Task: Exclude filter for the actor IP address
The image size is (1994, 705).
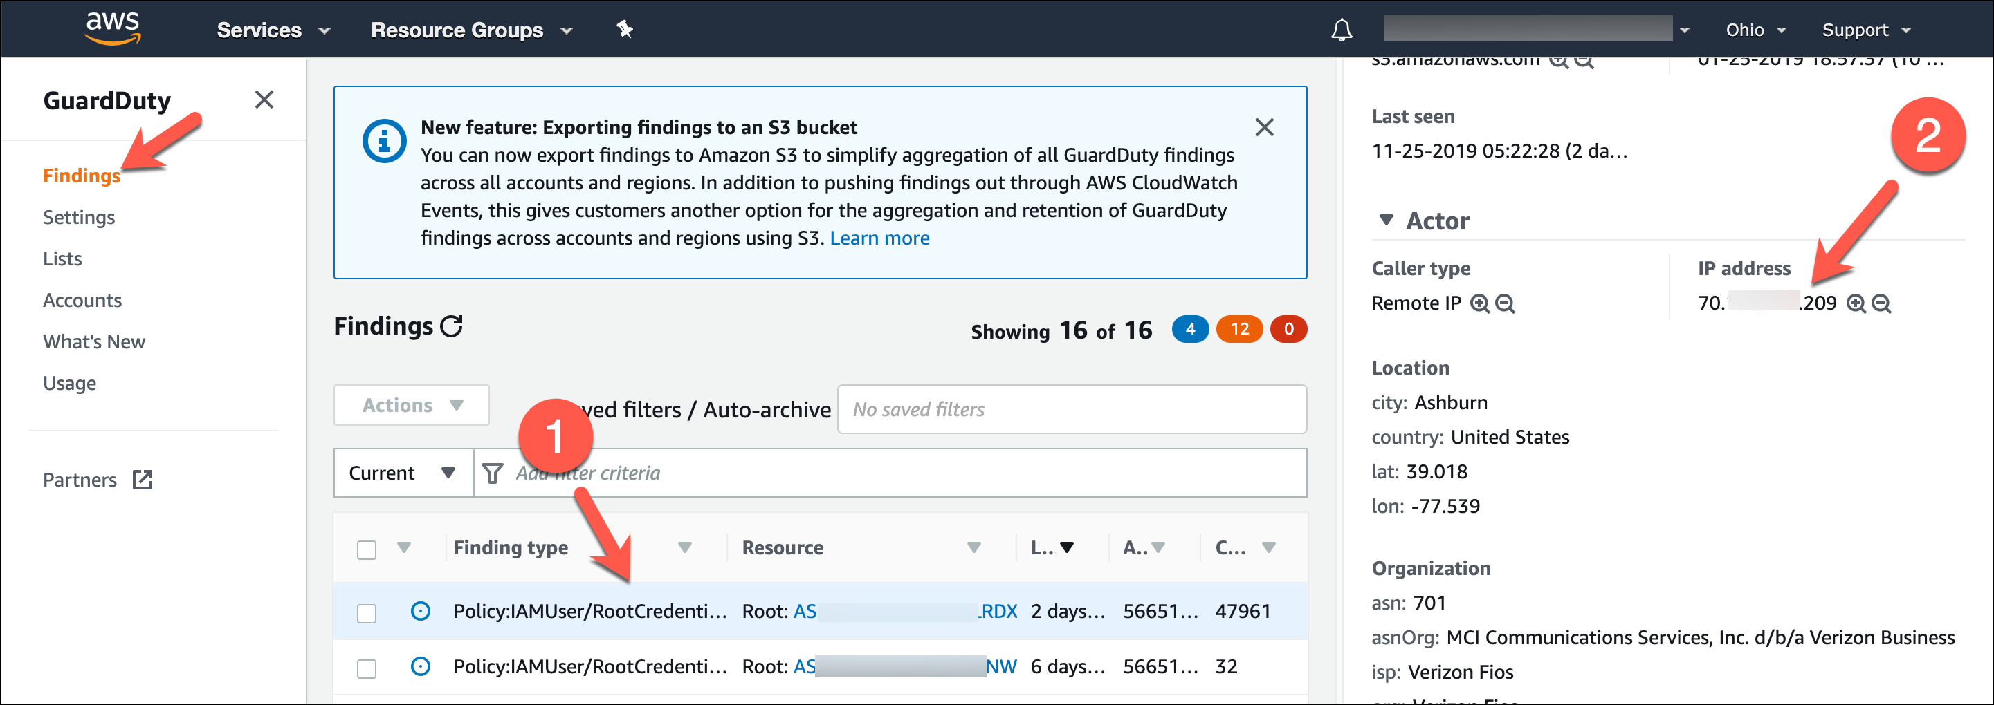Action: point(1881,304)
